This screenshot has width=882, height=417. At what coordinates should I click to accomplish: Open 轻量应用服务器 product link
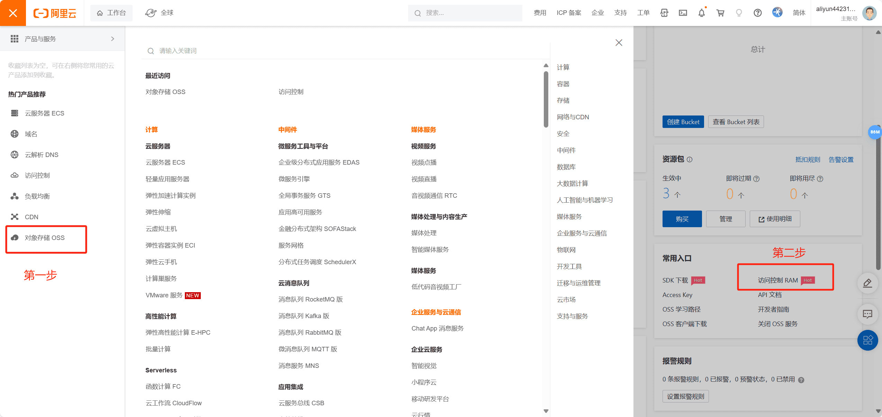(167, 179)
